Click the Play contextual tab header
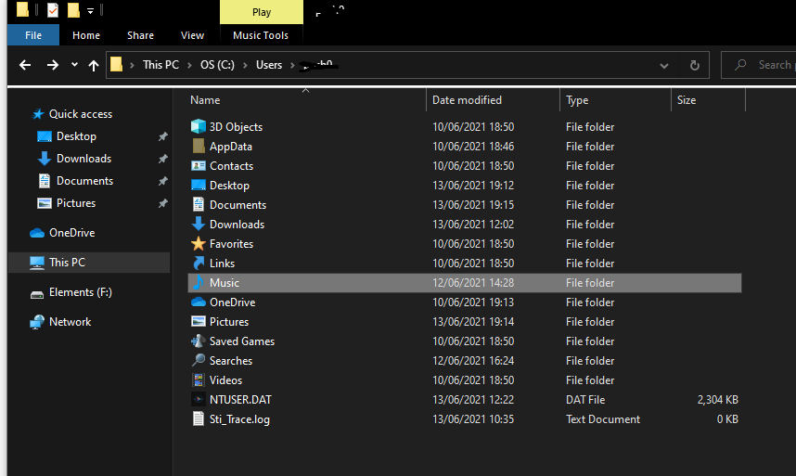Image resolution: width=796 pixels, height=476 pixels. 262,12
